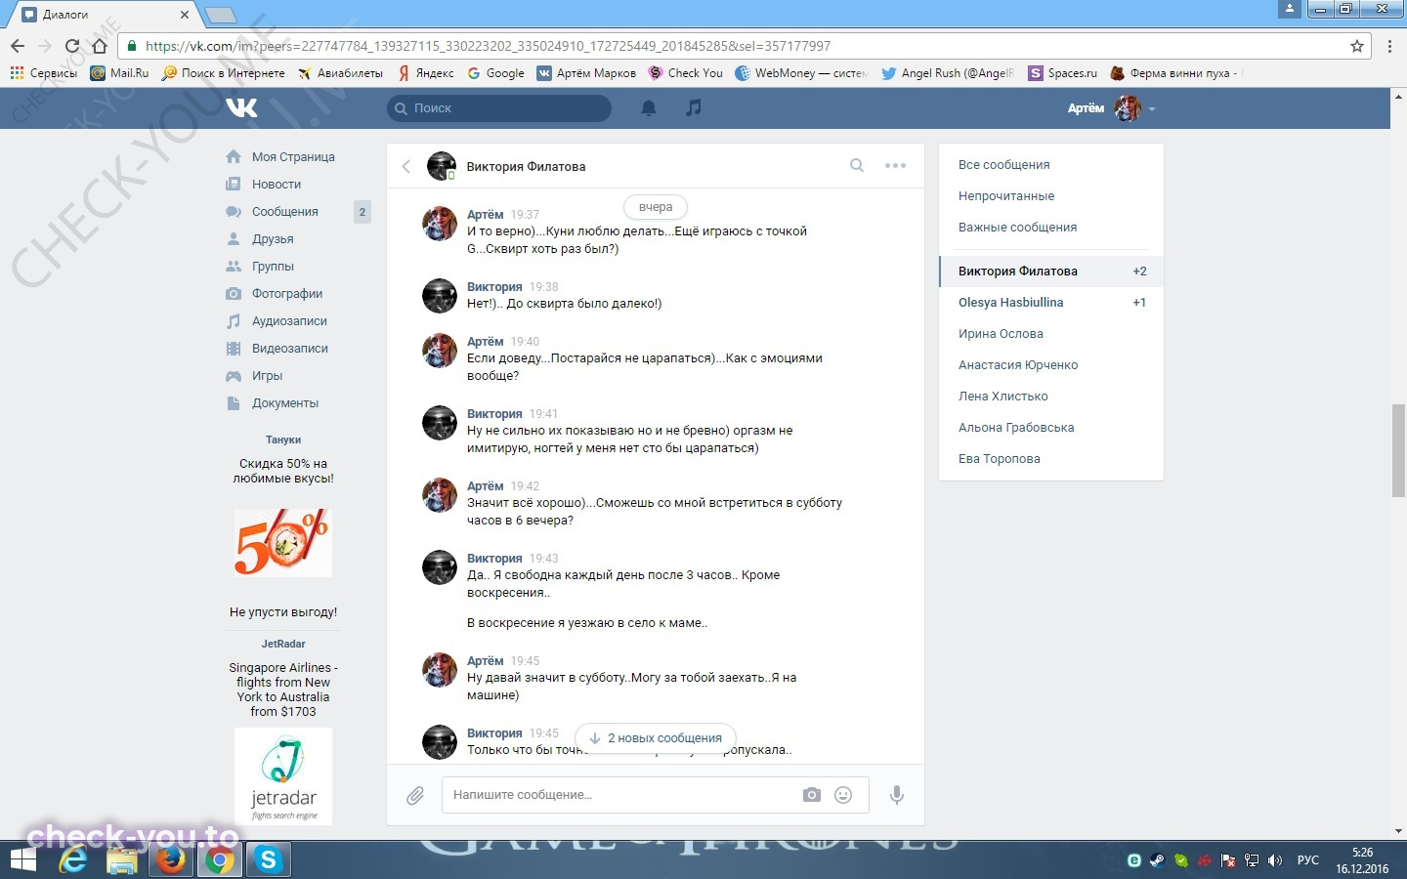
Task: Click browser back arrow
Action: point(18,46)
